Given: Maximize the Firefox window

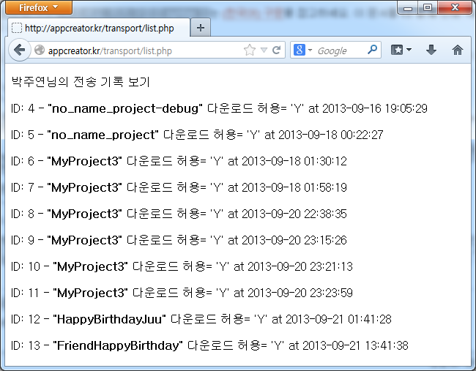Looking at the screenshot, I should pos(428,7).
